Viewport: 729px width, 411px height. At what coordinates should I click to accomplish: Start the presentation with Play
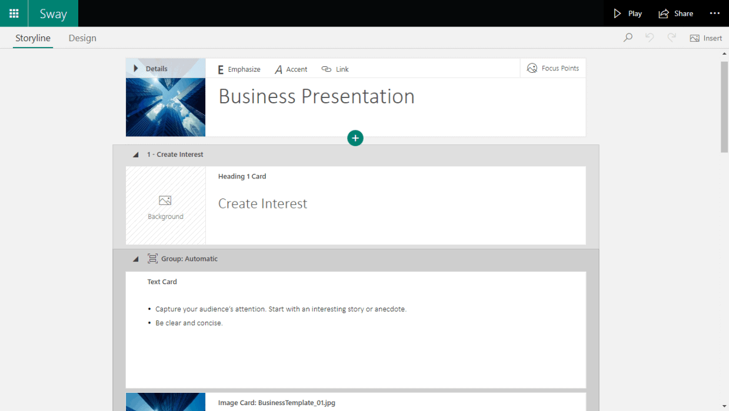click(x=627, y=13)
